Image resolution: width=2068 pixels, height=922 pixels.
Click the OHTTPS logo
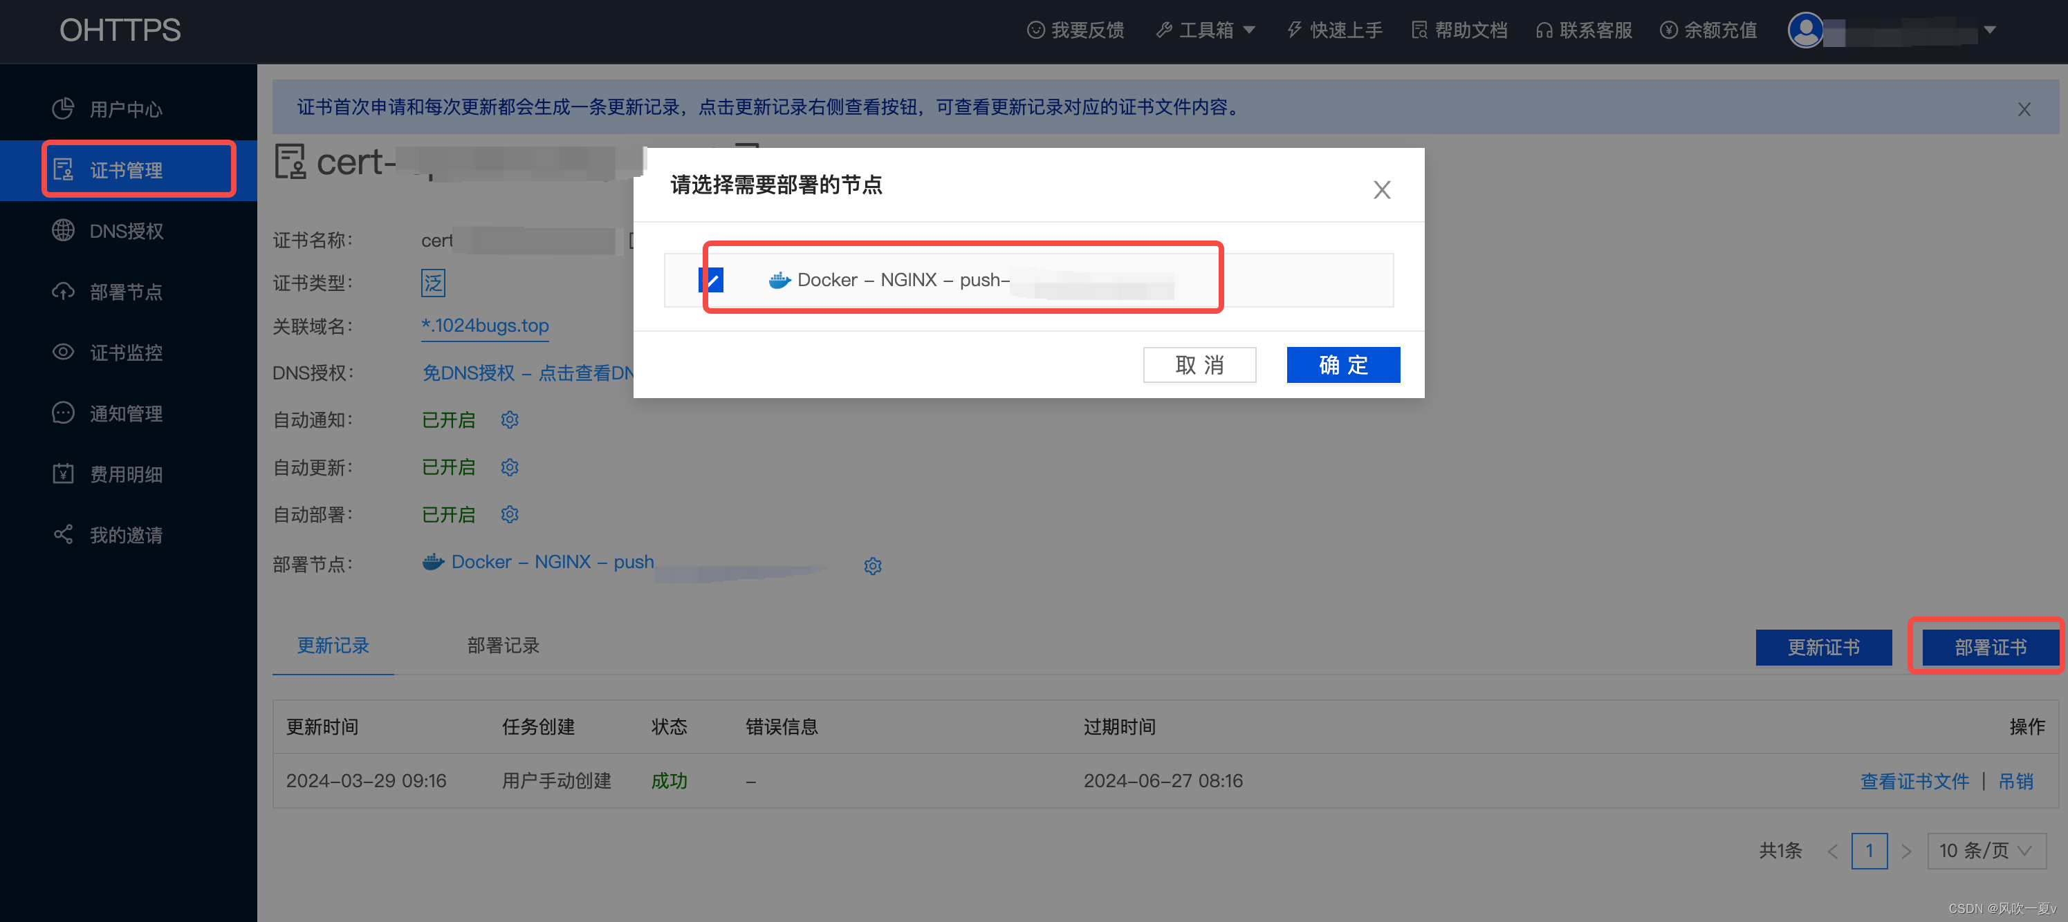[120, 30]
